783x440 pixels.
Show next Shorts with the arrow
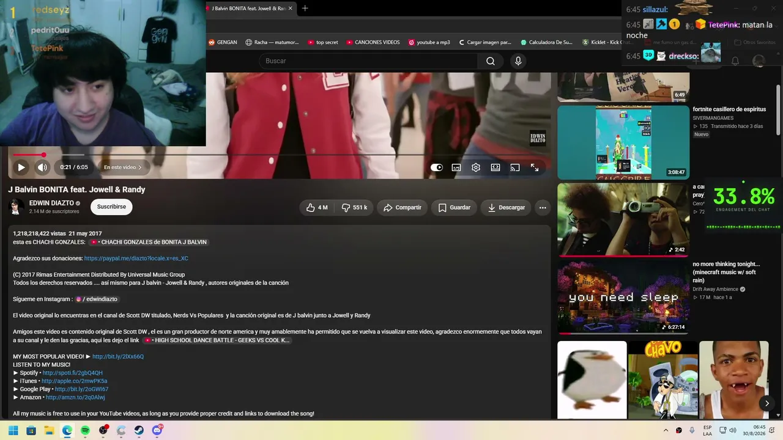pos(766,403)
